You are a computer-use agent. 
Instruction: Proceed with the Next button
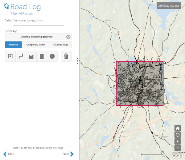(x=68, y=154)
